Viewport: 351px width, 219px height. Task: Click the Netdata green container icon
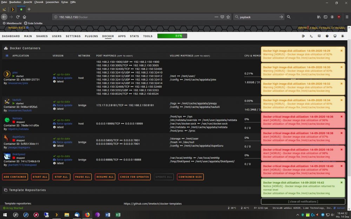click(7, 120)
